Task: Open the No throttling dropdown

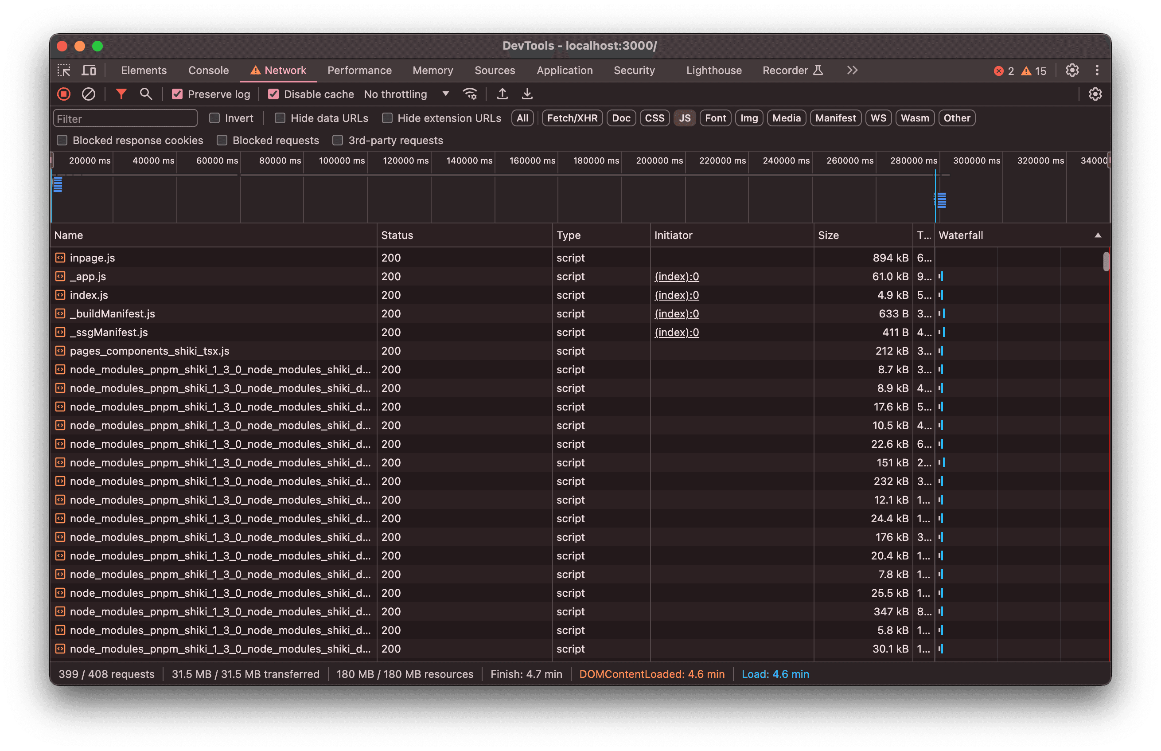Action: pos(406,94)
